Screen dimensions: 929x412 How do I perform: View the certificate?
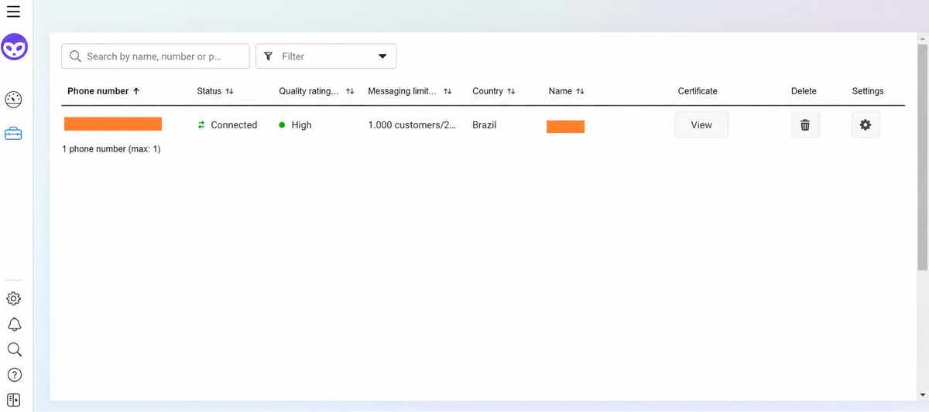point(701,124)
